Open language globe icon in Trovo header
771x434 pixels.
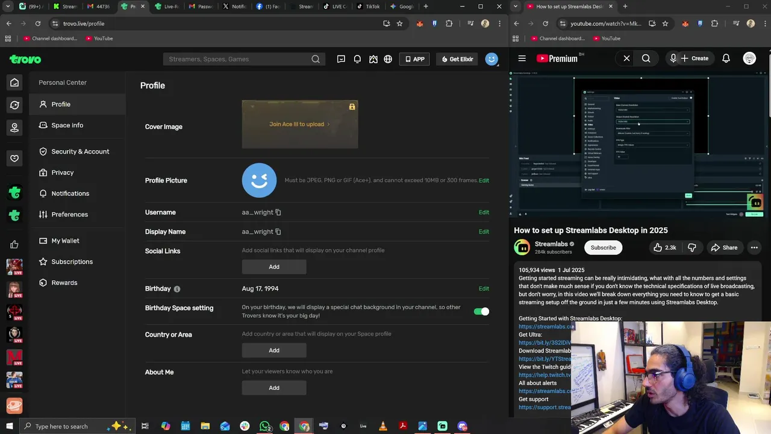pyautogui.click(x=388, y=59)
